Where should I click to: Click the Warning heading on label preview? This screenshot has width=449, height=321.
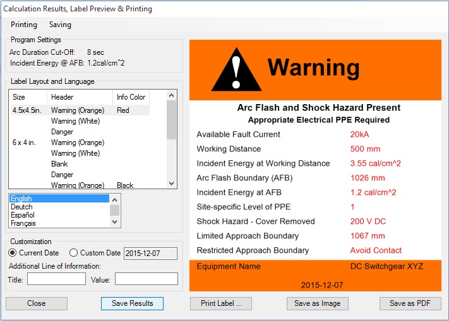tap(313, 67)
